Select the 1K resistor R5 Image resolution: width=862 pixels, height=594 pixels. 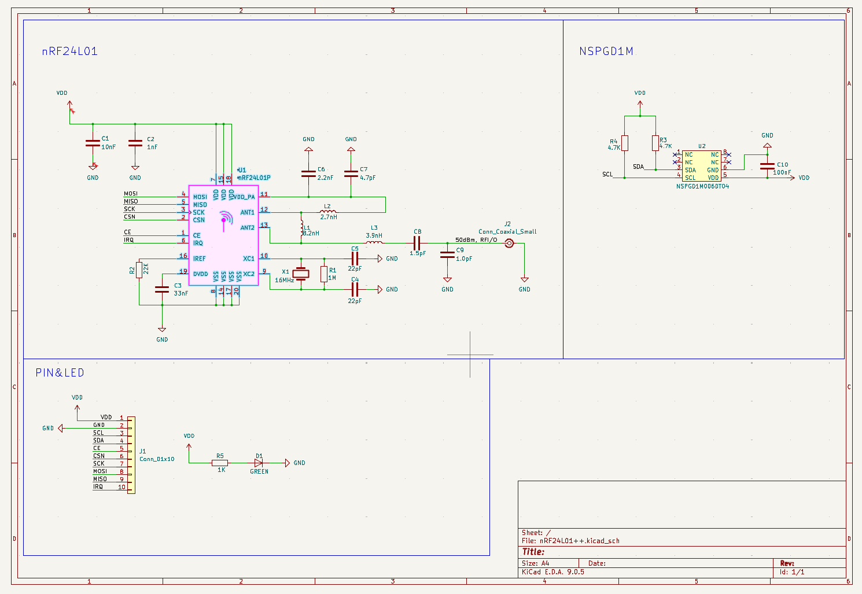[220, 463]
